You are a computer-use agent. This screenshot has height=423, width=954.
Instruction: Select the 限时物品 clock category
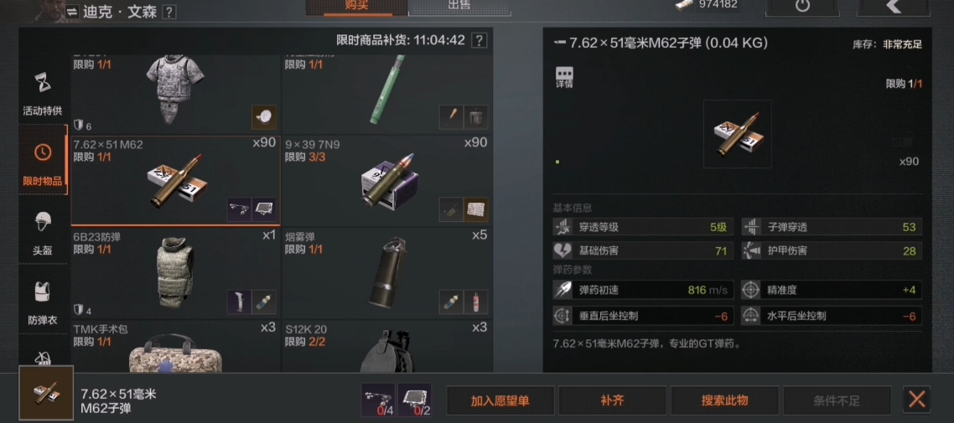[x=43, y=161]
